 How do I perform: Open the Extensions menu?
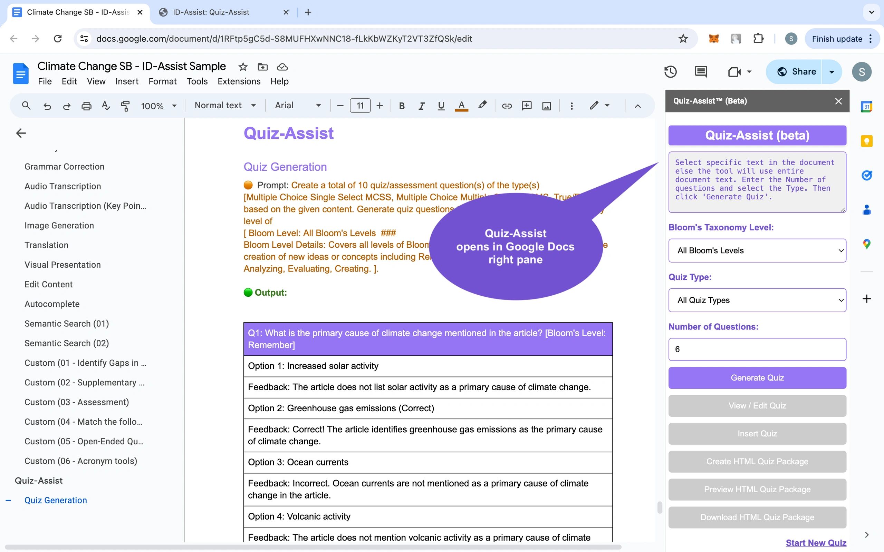tap(239, 81)
